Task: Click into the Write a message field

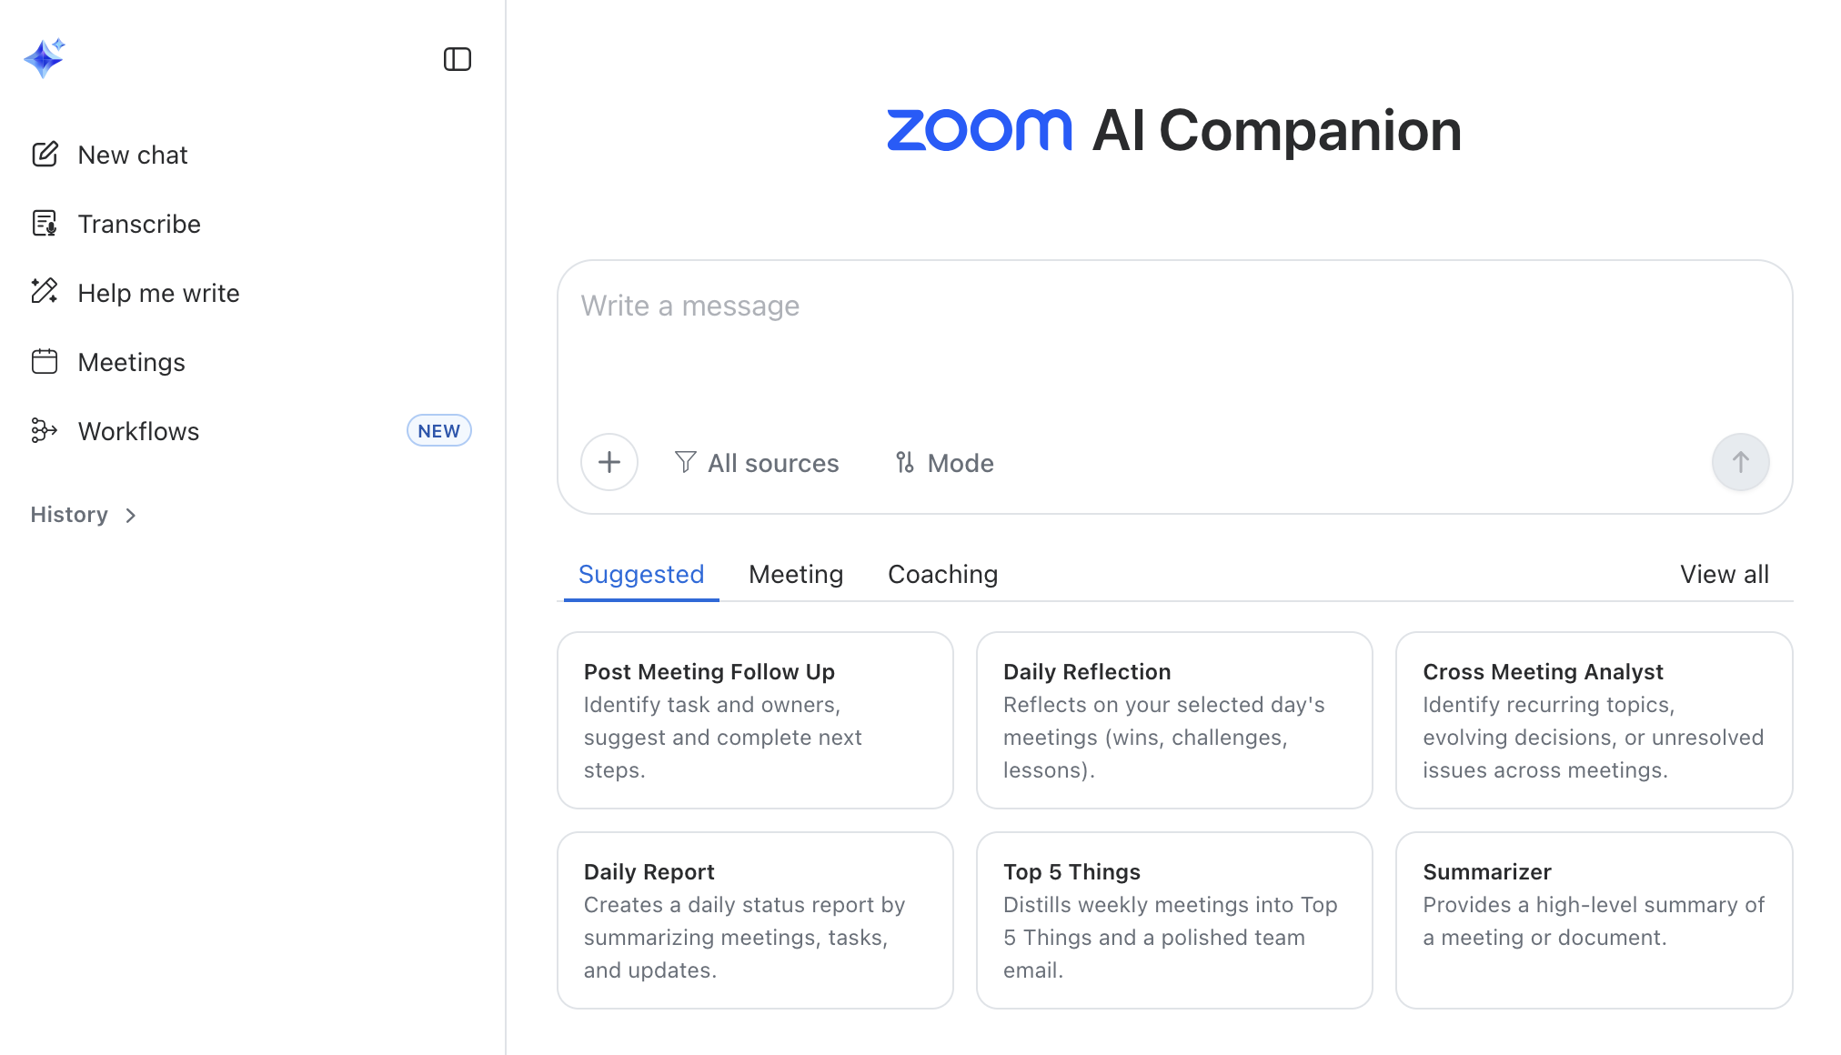Action: tap(1173, 346)
